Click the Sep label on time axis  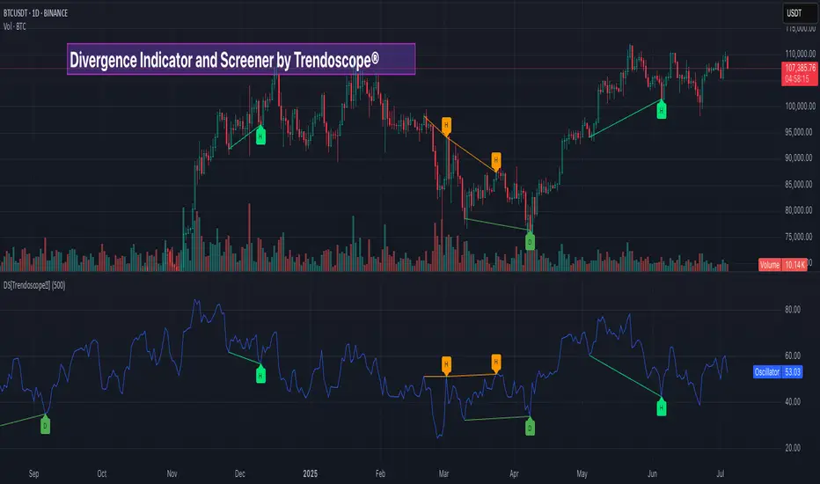click(x=34, y=473)
